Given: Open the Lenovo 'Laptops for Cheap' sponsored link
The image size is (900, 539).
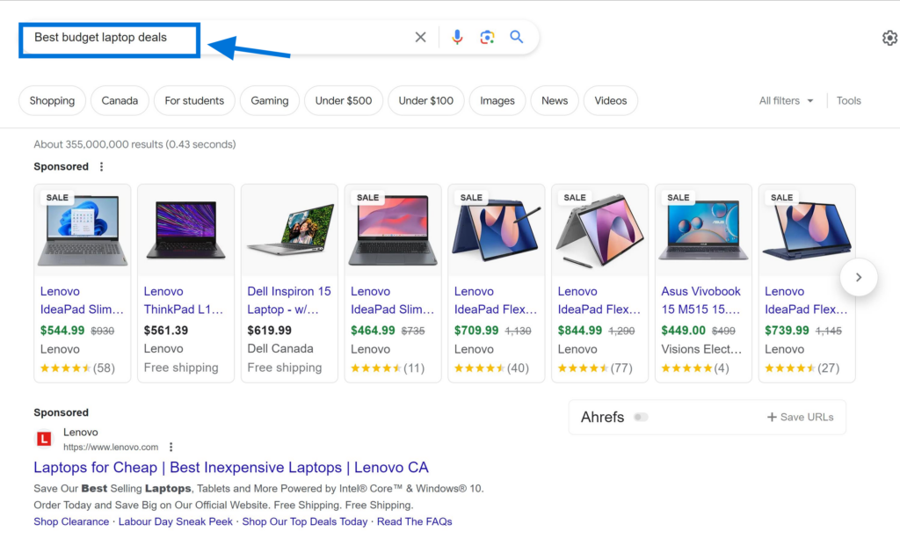Looking at the screenshot, I should (x=230, y=467).
